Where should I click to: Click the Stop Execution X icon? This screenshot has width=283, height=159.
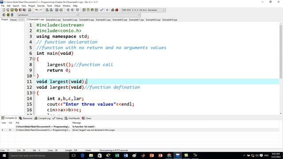click(107, 10)
